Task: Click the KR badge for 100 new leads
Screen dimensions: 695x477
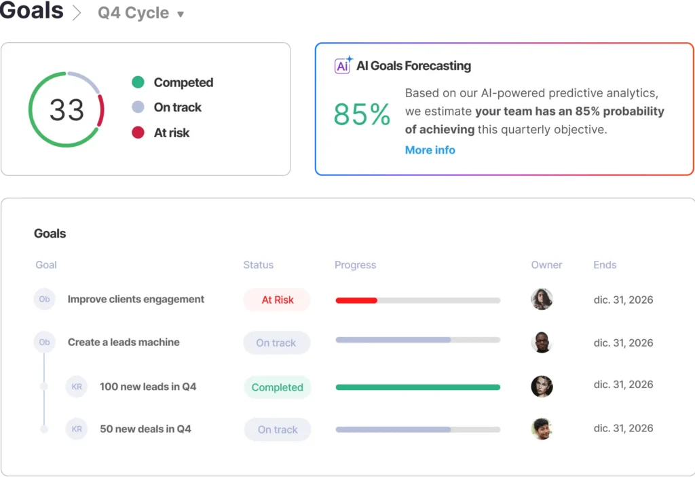Action: 77,387
